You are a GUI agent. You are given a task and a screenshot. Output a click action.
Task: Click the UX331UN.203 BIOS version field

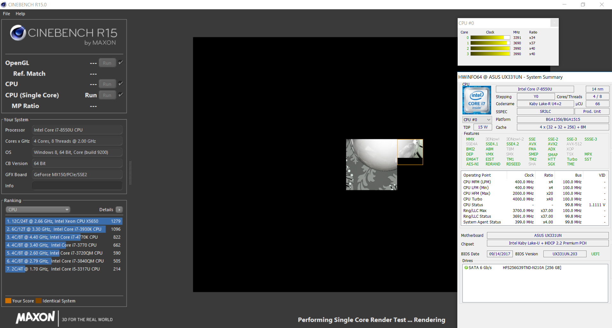coord(565,254)
